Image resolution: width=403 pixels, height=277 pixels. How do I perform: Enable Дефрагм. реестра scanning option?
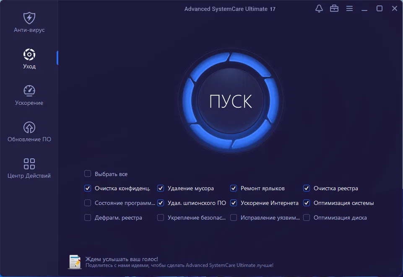point(88,217)
